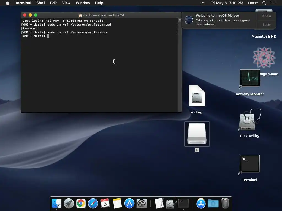Select the mounted volume e drive icon

tap(197, 134)
